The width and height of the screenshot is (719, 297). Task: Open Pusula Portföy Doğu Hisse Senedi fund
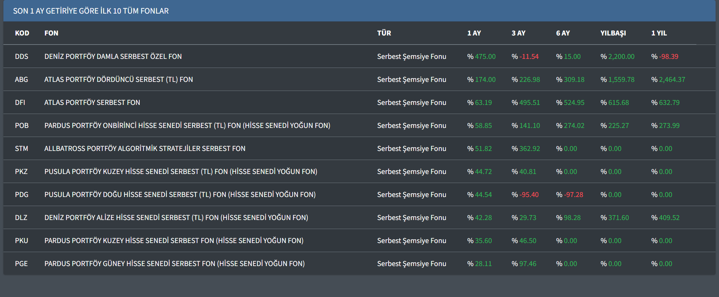click(x=180, y=195)
